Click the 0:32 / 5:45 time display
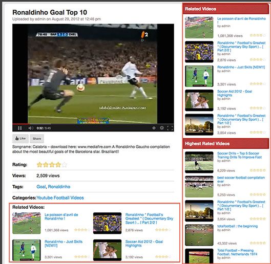Viewport: 271px width, 264px height. [44, 128]
